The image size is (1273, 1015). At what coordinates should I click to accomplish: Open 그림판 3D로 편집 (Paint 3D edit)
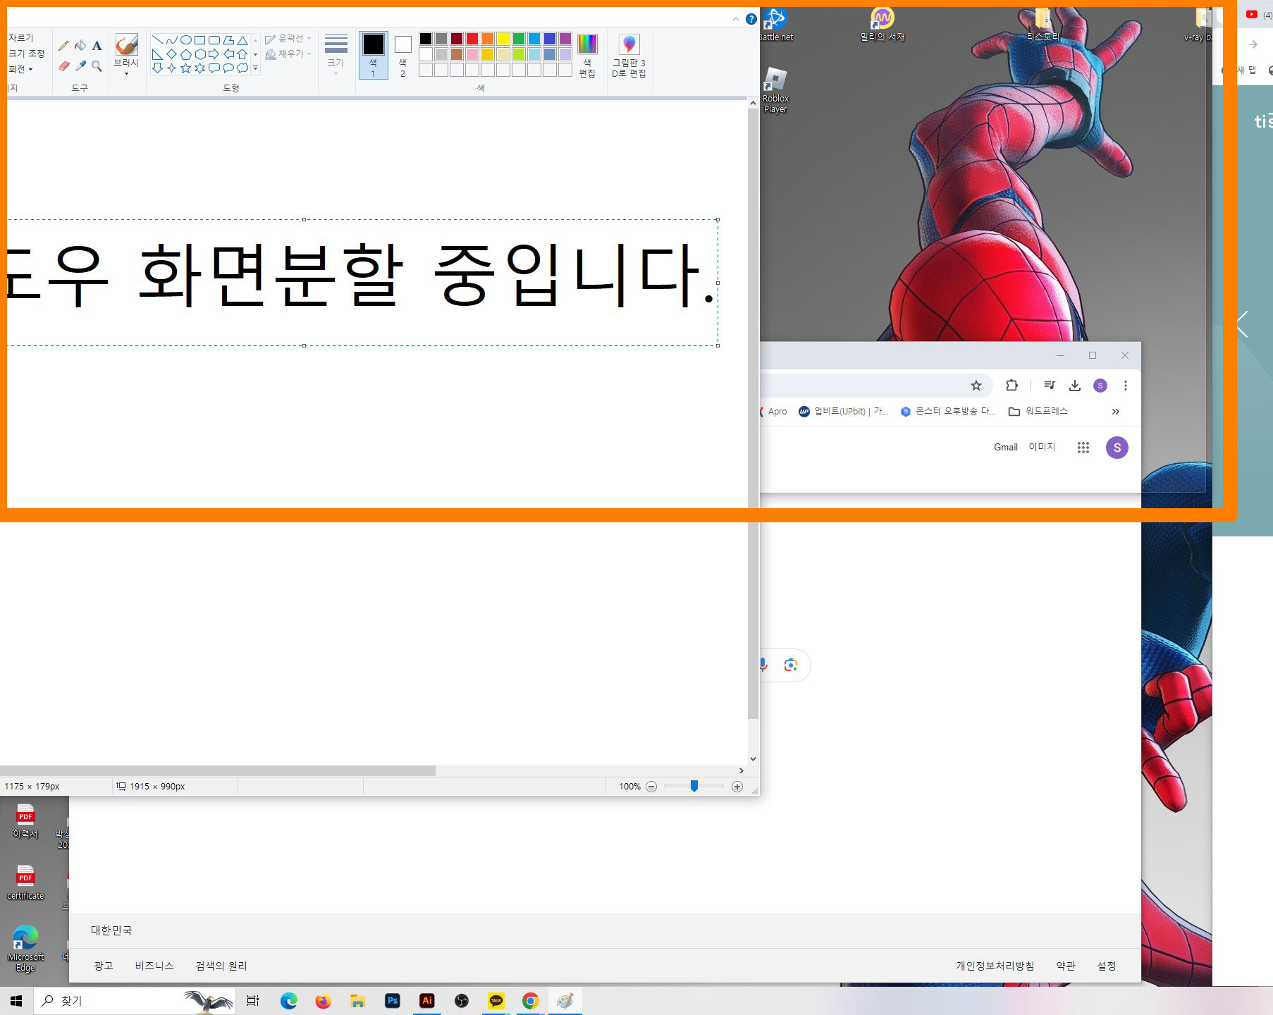pyautogui.click(x=629, y=56)
